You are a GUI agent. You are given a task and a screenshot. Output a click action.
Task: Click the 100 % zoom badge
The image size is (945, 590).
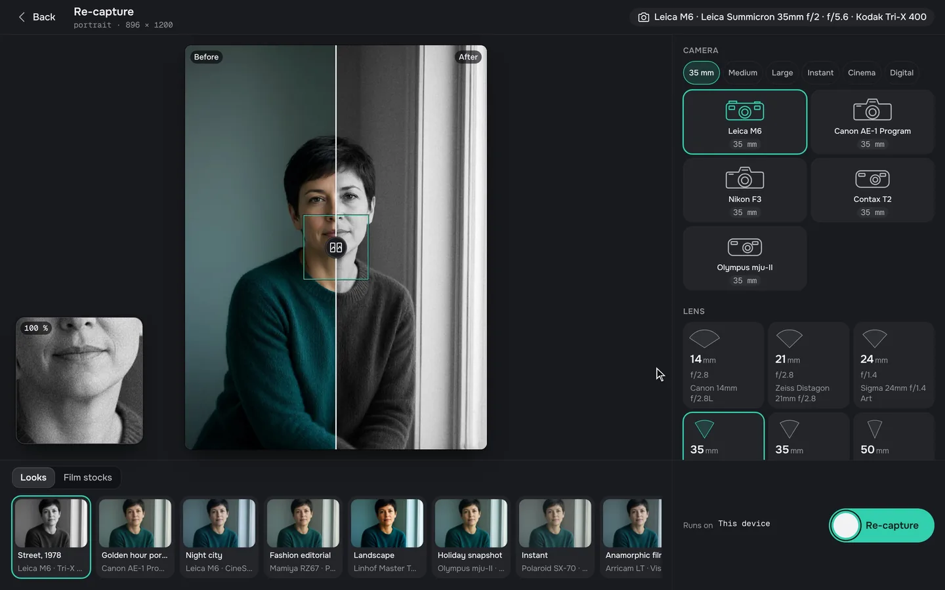(36, 328)
